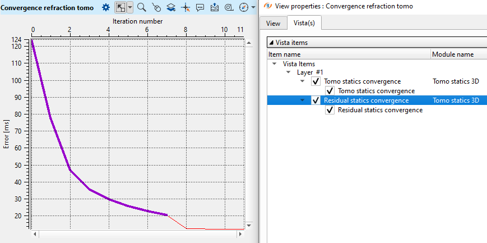Open the layers stack icon
The width and height of the screenshot is (487, 243).
coord(171,7)
